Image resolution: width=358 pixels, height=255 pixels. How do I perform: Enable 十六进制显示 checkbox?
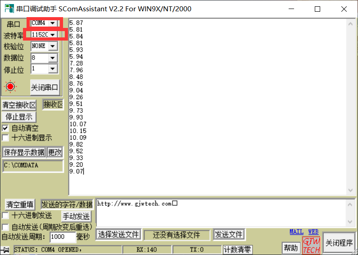tap(5, 138)
